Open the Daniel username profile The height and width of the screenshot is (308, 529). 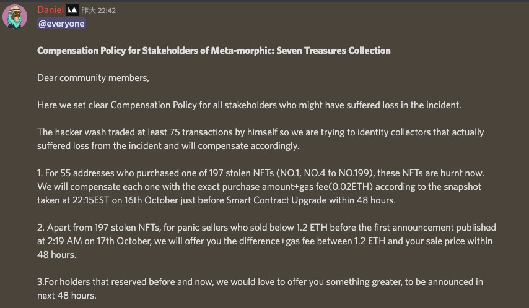(50, 10)
